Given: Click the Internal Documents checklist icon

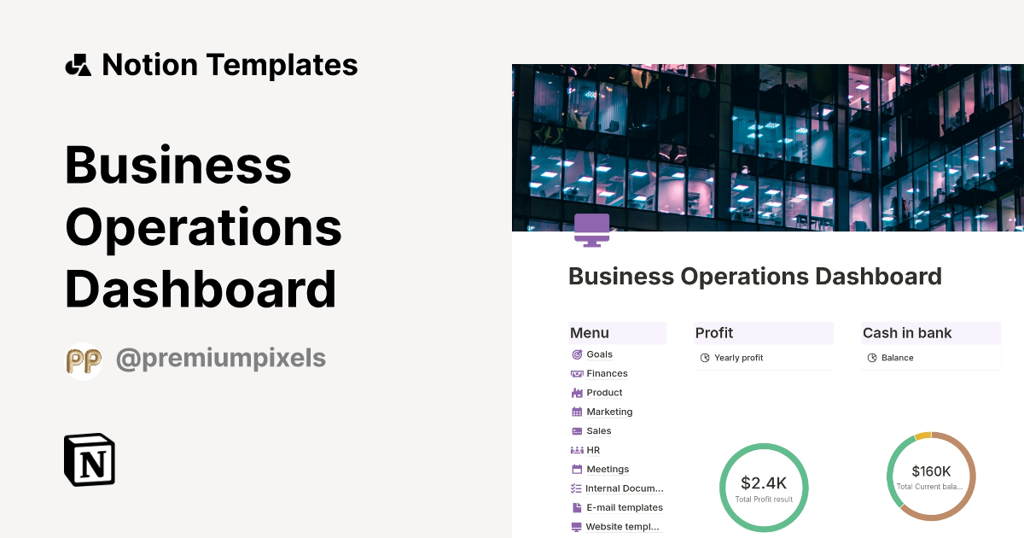Looking at the screenshot, I should tap(578, 488).
